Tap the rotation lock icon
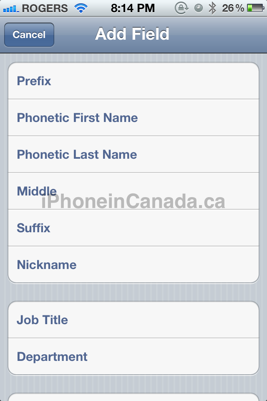This screenshot has width=267, height=401. tap(181, 8)
